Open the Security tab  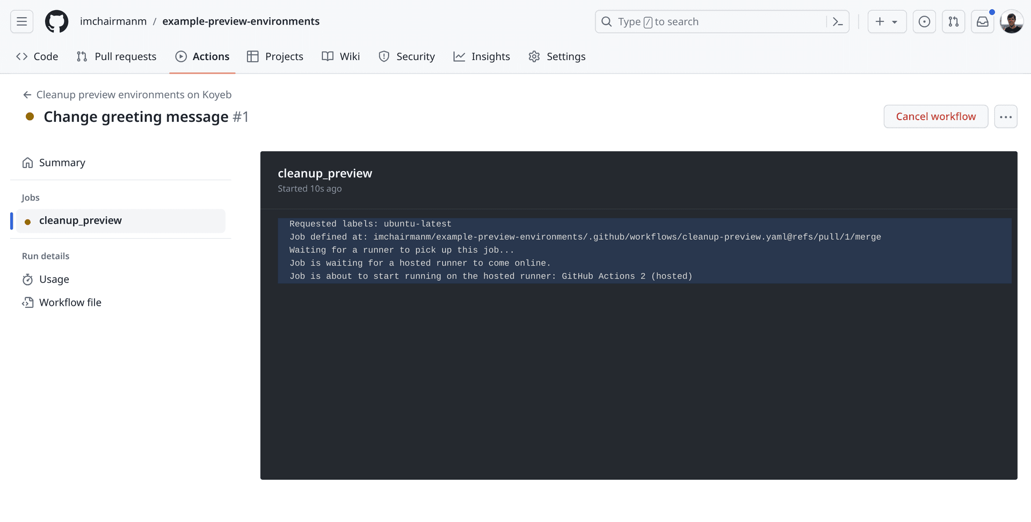pyautogui.click(x=406, y=56)
